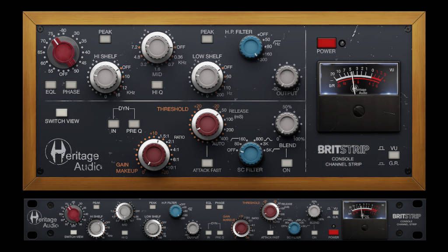Screen dimensions: 448x252
Task: Click the red GAIN MAKEUP knob in rack view
Action: [241, 228]
